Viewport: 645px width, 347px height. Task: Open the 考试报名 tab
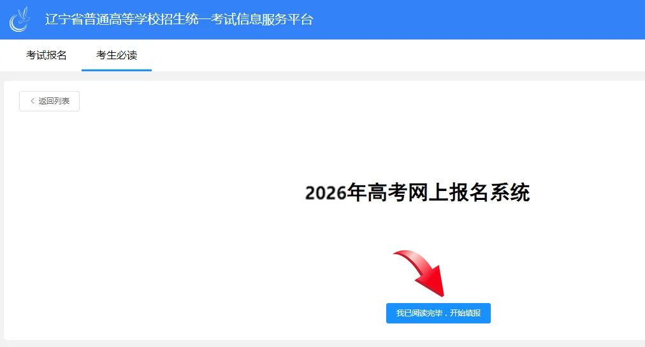coord(47,55)
